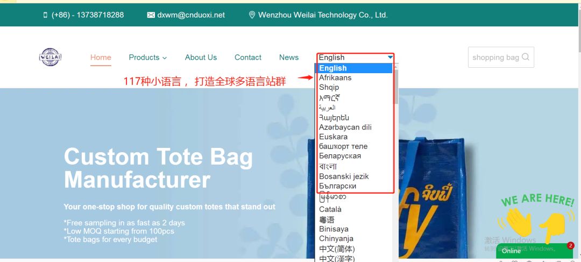Click the language list scrollbar thumb
This screenshot has width=581, height=262.
396,87
